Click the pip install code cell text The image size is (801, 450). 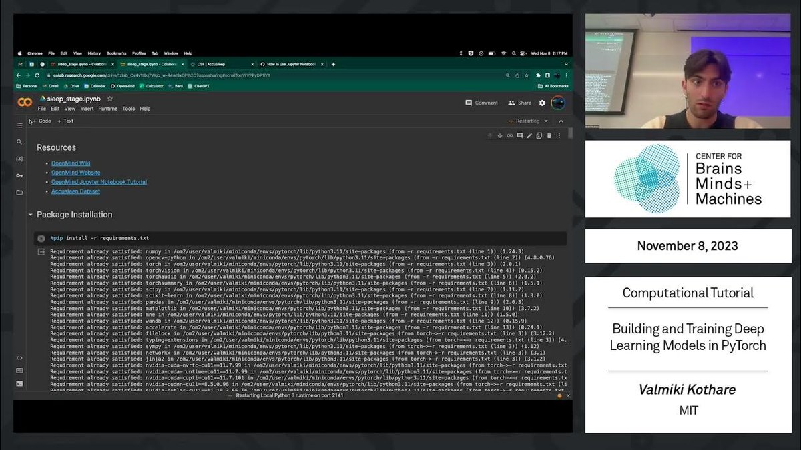coord(99,238)
